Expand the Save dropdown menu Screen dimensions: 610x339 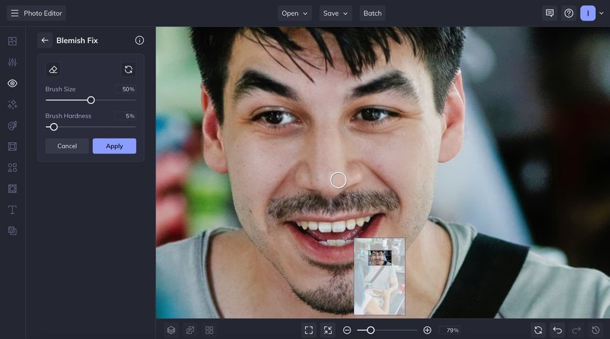pyautogui.click(x=335, y=13)
